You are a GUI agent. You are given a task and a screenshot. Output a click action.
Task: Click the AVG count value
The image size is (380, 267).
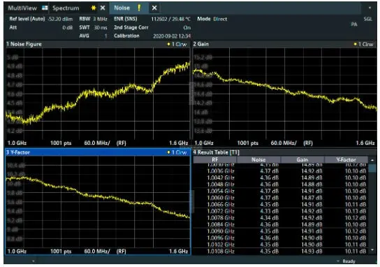click(x=105, y=36)
